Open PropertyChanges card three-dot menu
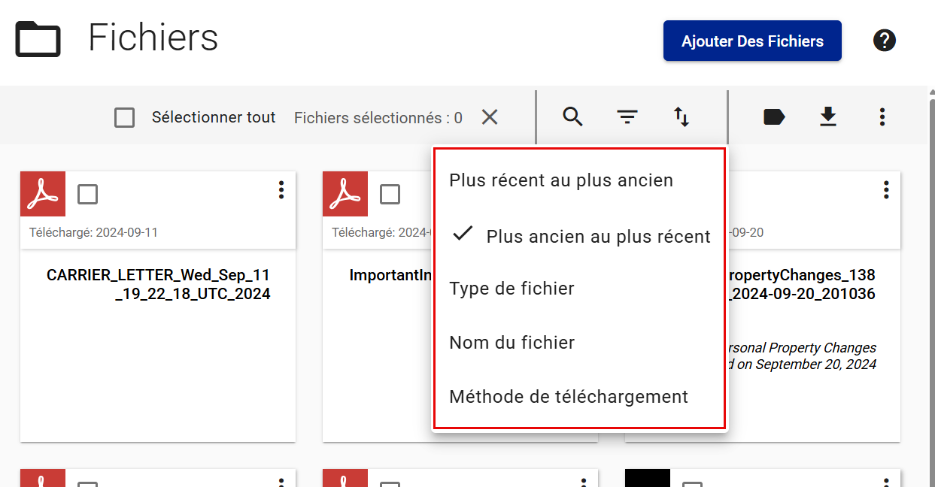The width and height of the screenshot is (935, 487). coord(886,190)
